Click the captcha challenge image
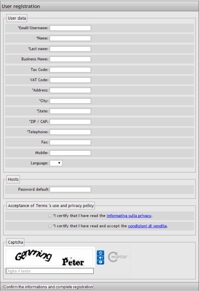This screenshot has width=199, height=291. 49,258
